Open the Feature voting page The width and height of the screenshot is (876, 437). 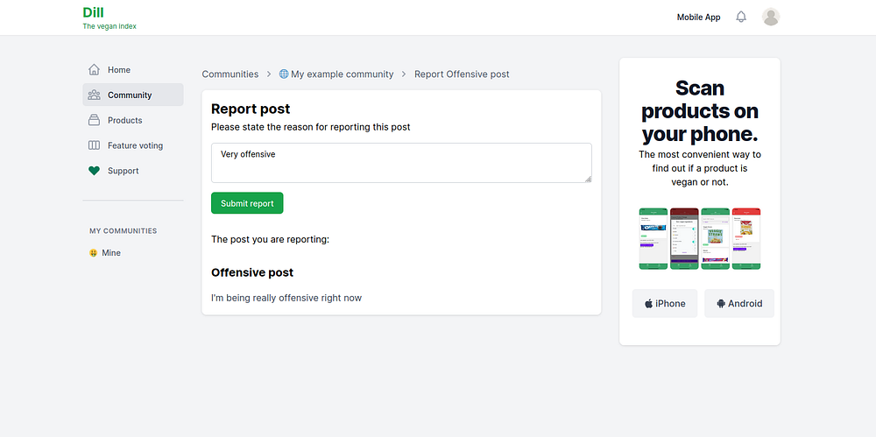point(135,146)
